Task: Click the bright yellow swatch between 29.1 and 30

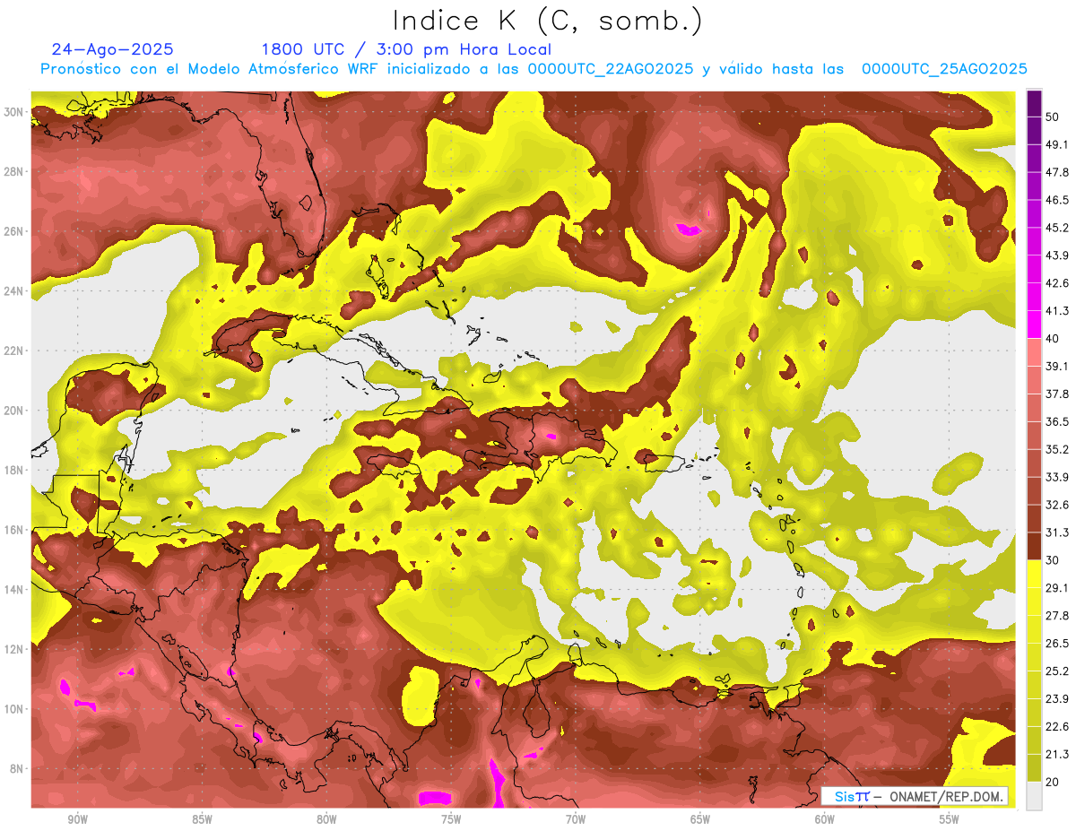Action: (1034, 574)
